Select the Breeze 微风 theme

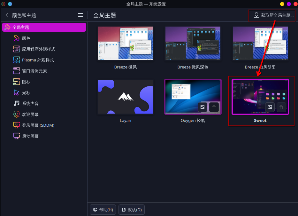(x=125, y=43)
